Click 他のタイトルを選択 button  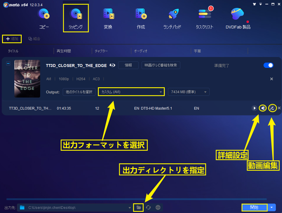click(x=79, y=92)
